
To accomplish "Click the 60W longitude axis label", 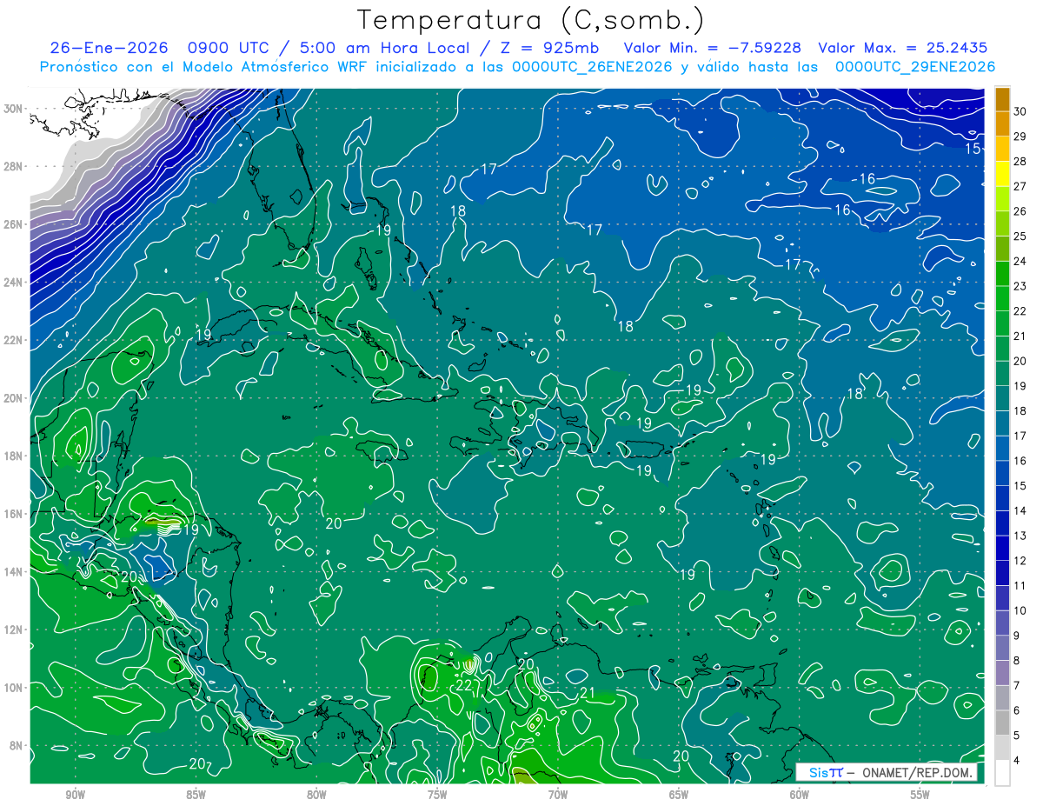I will [800, 796].
